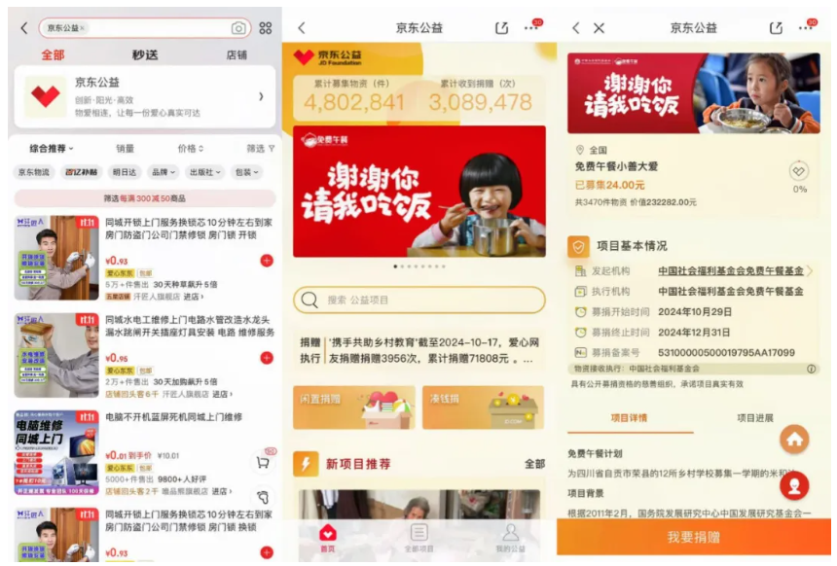Tap the 0% progress heart indicator

pyautogui.click(x=799, y=171)
